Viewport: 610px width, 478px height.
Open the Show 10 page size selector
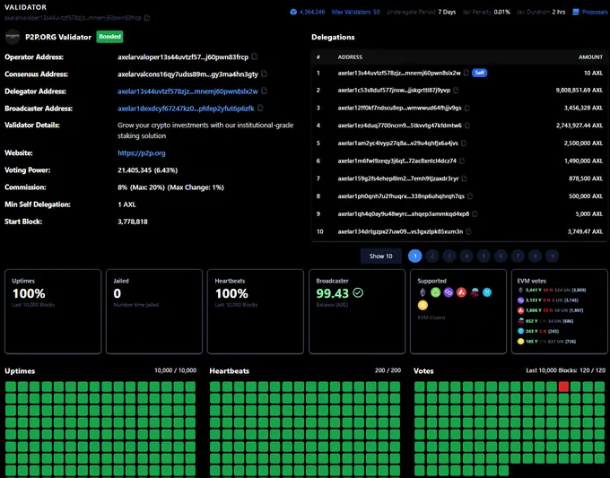(381, 256)
